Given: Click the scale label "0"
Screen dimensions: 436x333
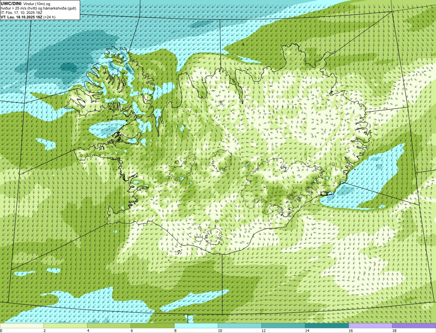Looking at the screenshot, I should [x=1, y=331].
